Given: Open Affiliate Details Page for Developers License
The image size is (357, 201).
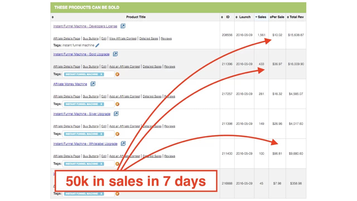Looking at the screenshot, I should point(67,39).
